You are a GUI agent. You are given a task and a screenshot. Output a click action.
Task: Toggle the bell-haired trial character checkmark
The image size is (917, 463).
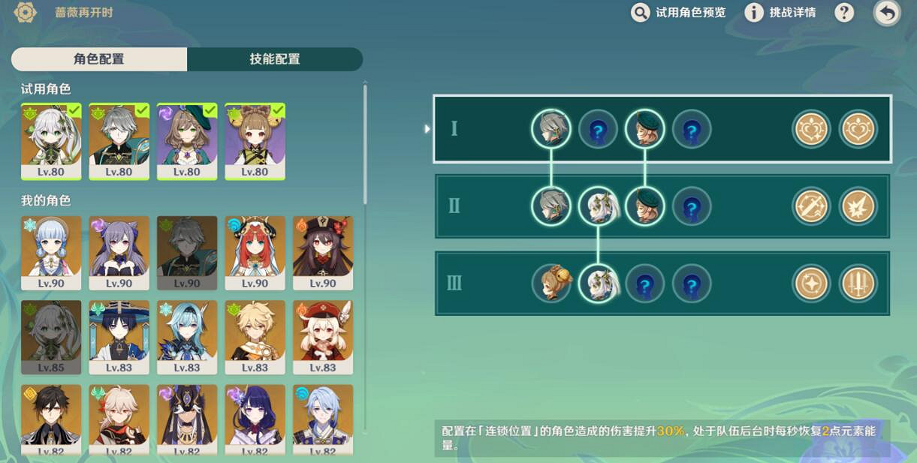point(255,141)
